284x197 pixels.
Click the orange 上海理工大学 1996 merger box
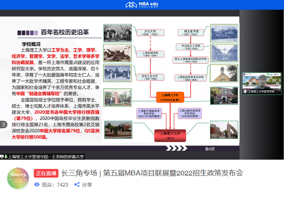[x=170, y=97]
